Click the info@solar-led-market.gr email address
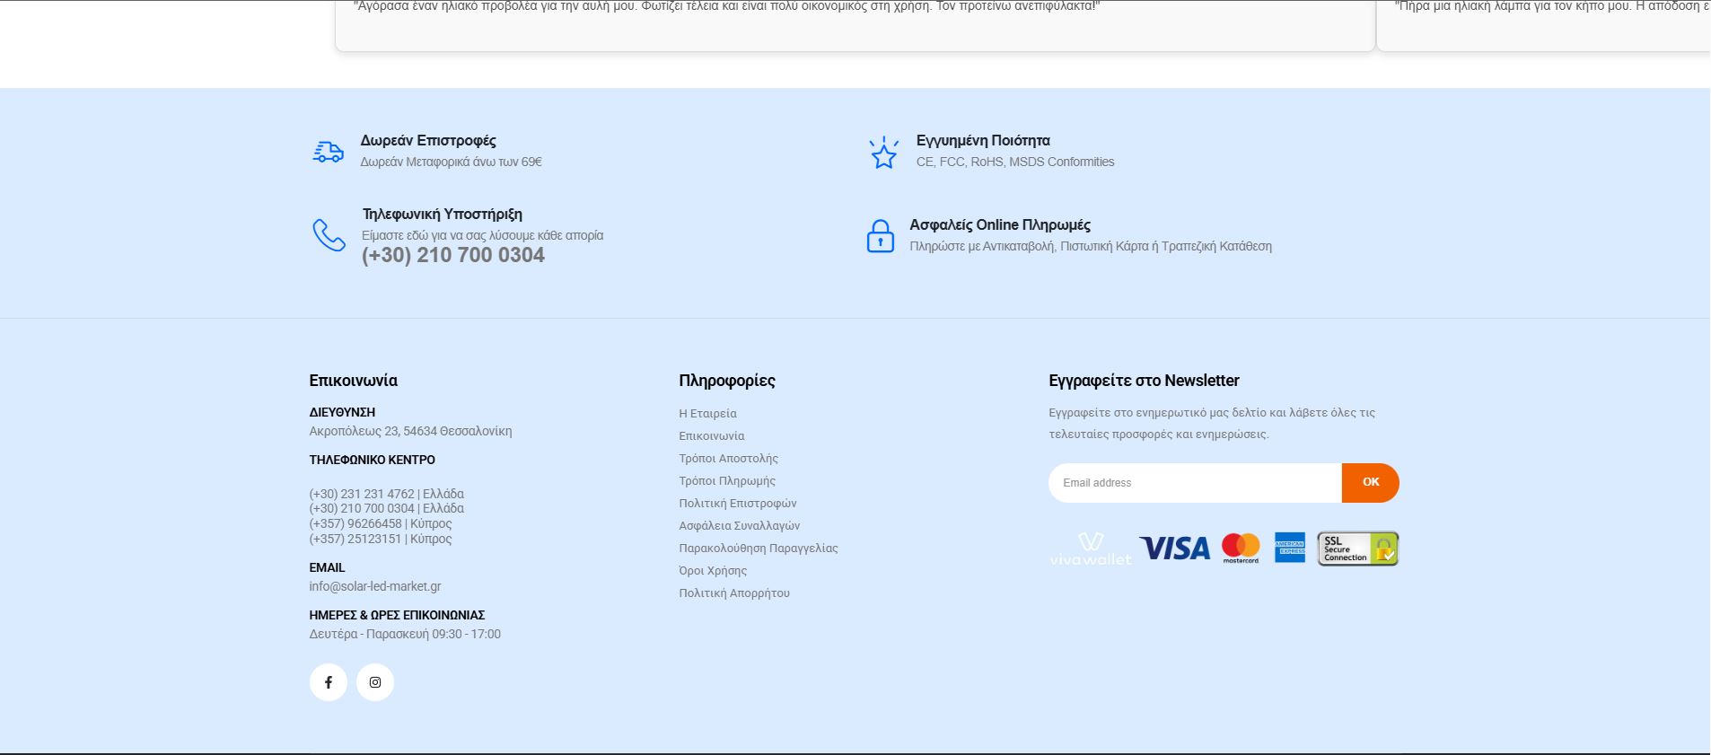The image size is (1711, 755). point(375,586)
